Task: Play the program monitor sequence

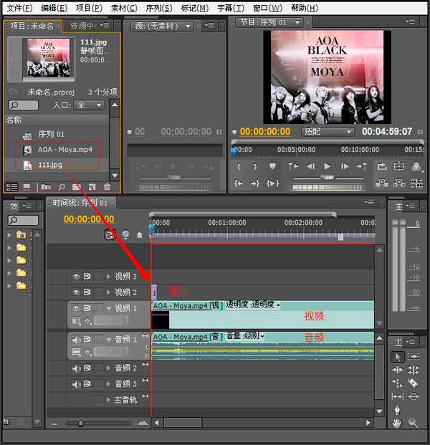Action: coord(328,166)
